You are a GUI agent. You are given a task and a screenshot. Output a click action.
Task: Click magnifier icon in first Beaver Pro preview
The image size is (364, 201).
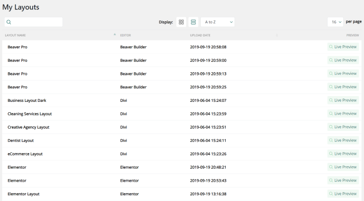point(331,47)
